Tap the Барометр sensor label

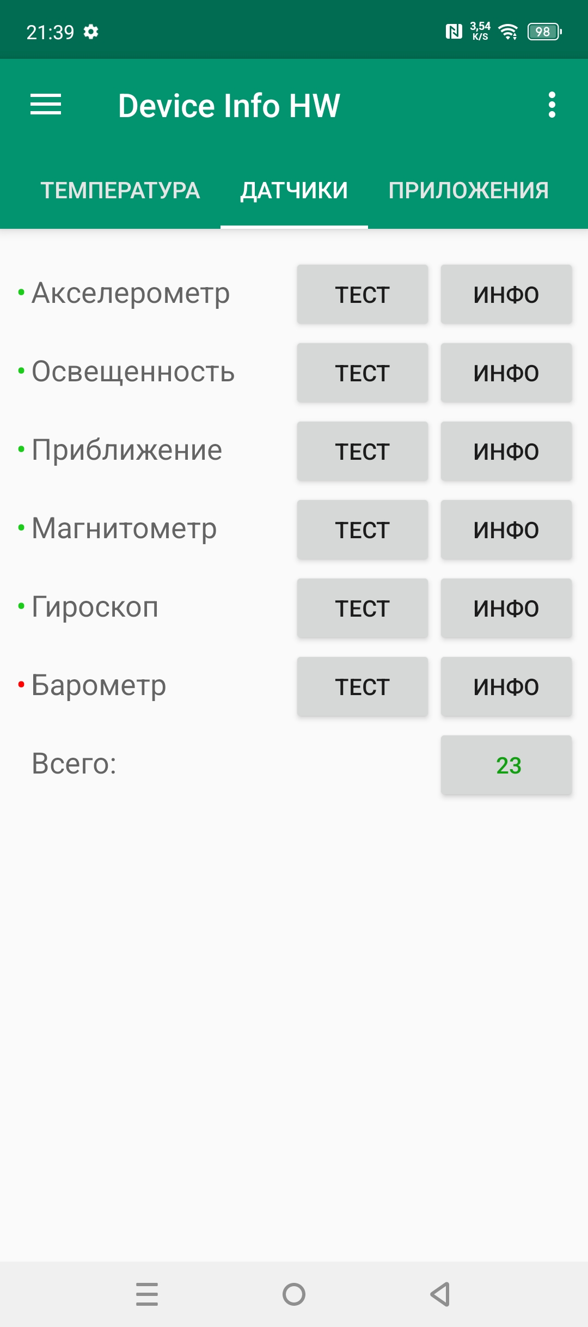point(99,685)
